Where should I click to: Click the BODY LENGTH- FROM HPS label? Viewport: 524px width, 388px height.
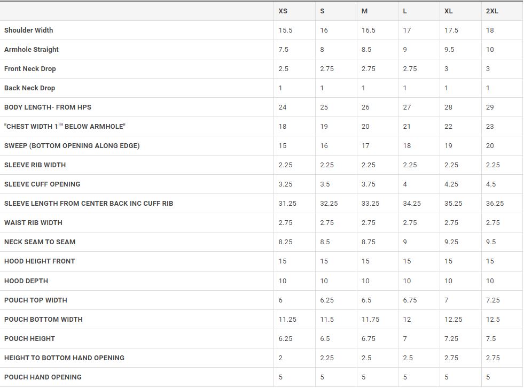click(48, 107)
